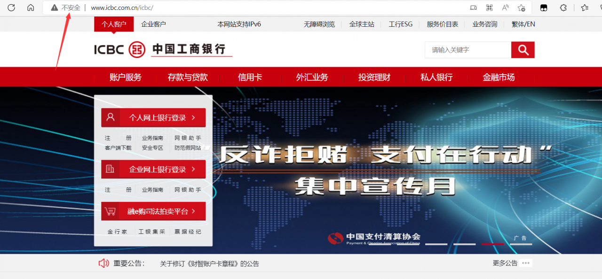
Task: Open the 私人银行 menu
Action: 436,77
